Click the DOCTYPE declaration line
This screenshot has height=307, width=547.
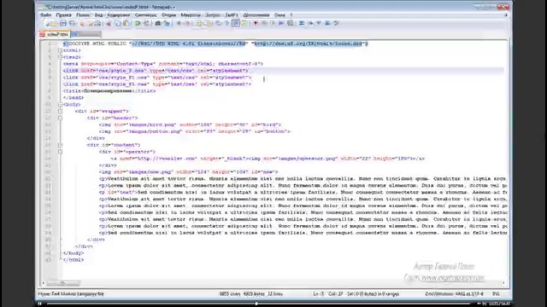(215, 43)
